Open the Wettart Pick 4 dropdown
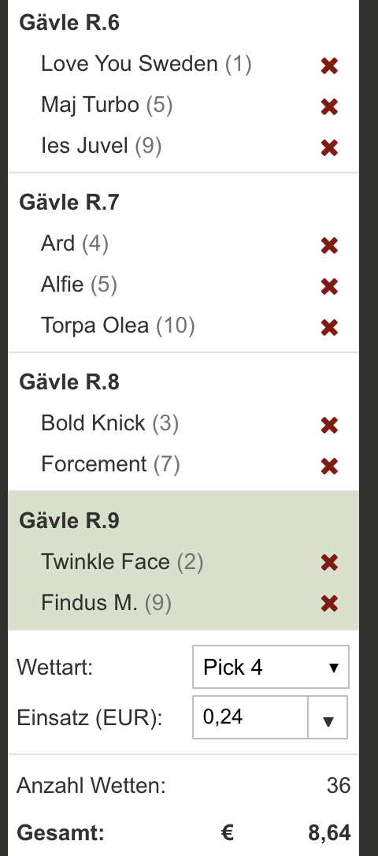 click(x=271, y=667)
